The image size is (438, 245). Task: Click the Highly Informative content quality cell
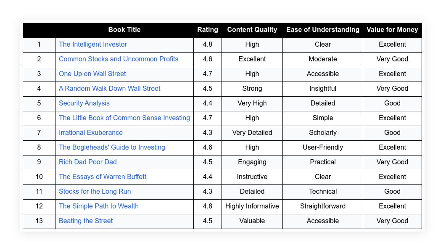(x=252, y=206)
